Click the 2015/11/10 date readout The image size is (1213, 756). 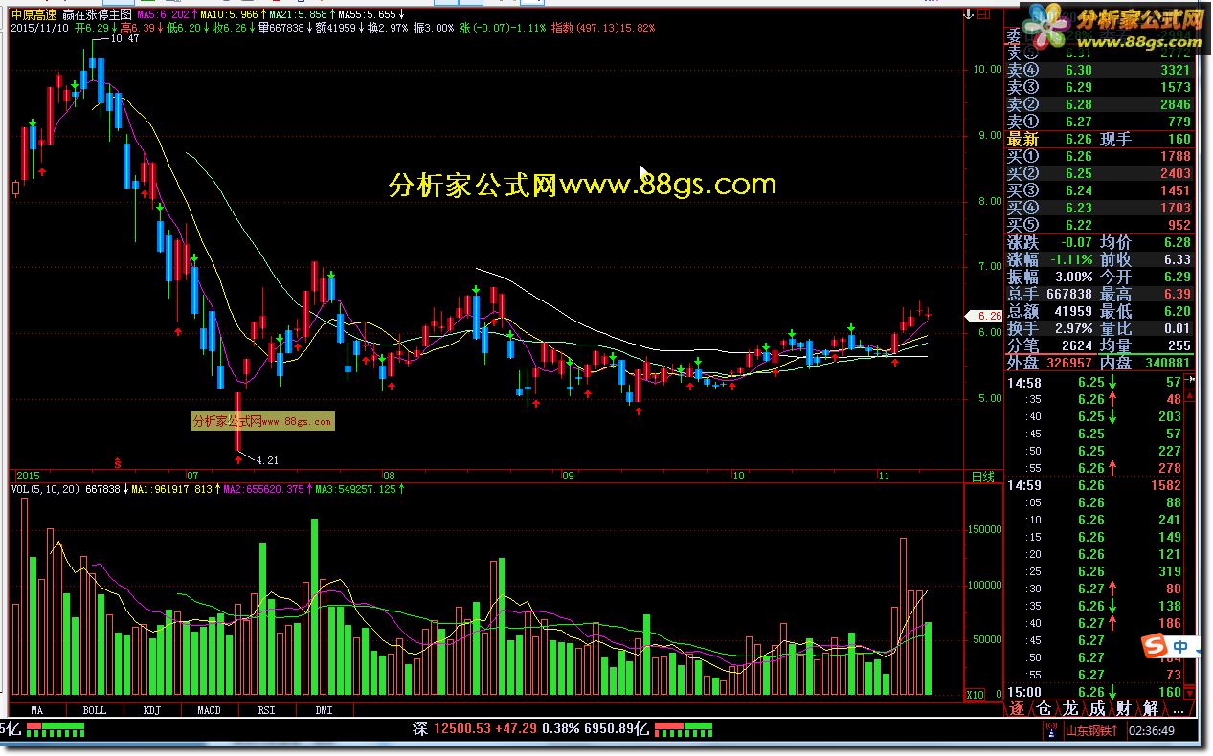[x=37, y=28]
